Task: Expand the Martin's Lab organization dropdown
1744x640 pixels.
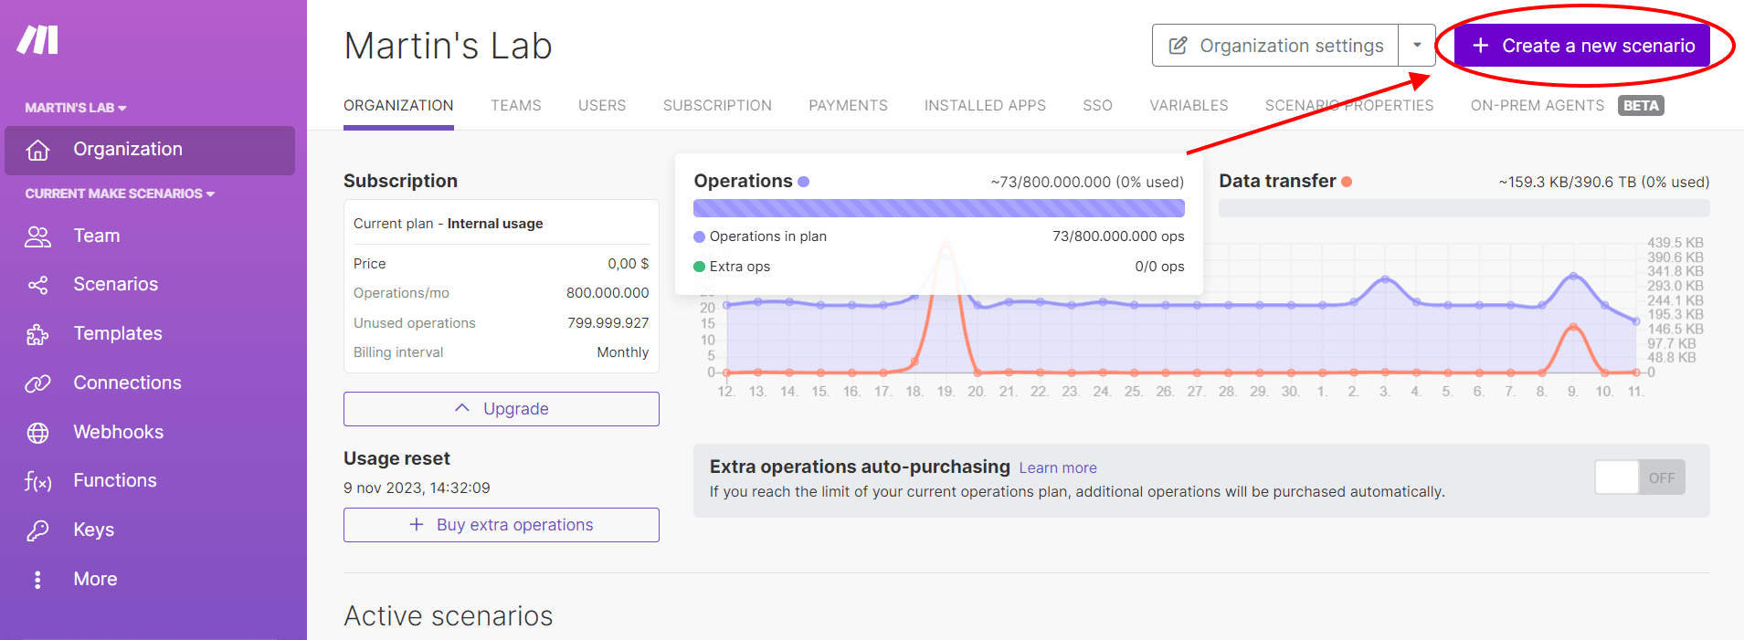Action: [76, 108]
